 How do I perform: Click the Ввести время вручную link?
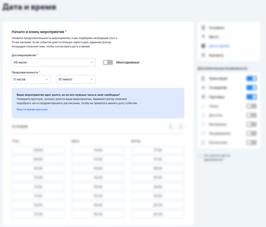(32, 110)
